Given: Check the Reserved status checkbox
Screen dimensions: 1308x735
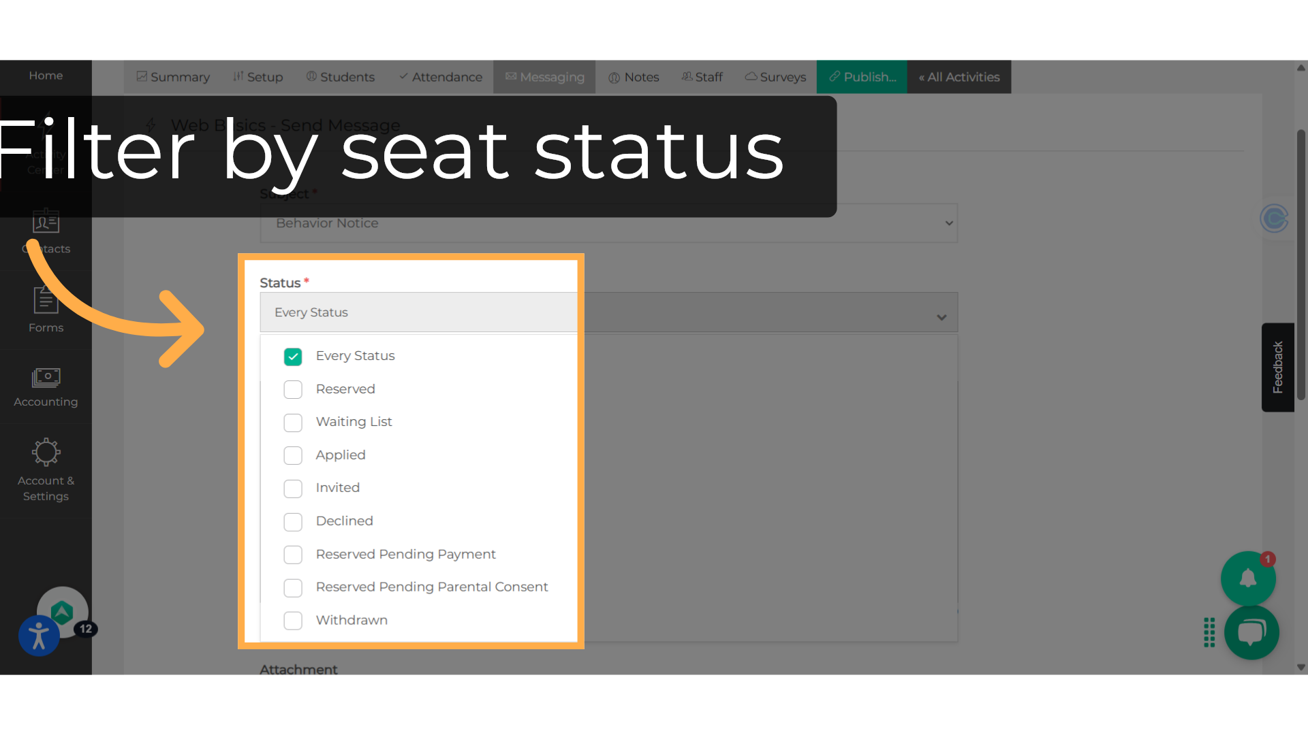Looking at the screenshot, I should point(293,389).
